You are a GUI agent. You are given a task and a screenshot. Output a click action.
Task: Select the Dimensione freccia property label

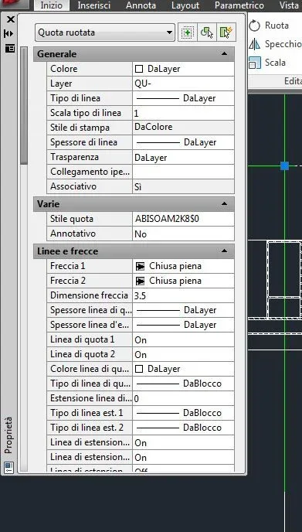(x=89, y=295)
